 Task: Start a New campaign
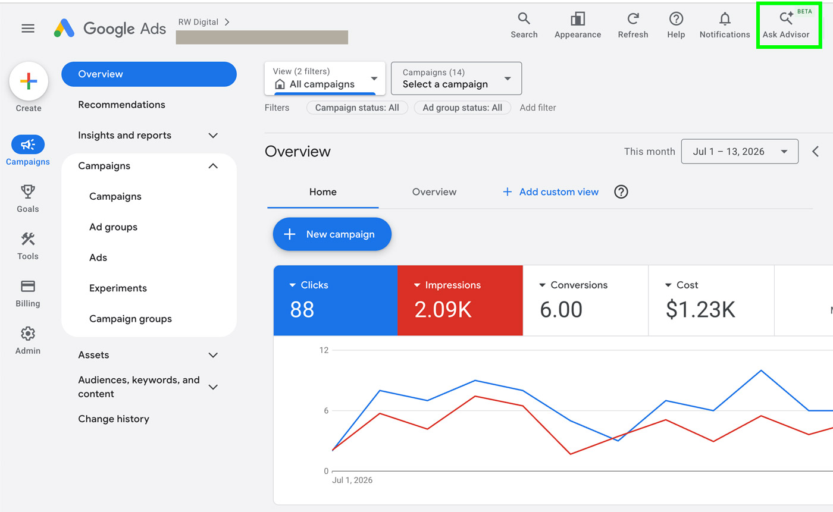[332, 234]
